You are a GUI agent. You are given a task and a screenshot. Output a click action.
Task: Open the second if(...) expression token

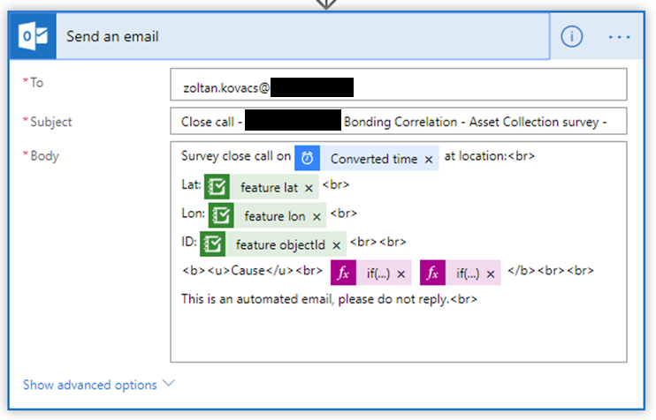468,274
